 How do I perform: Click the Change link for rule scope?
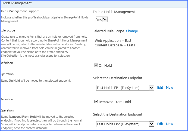tap(132, 31)
